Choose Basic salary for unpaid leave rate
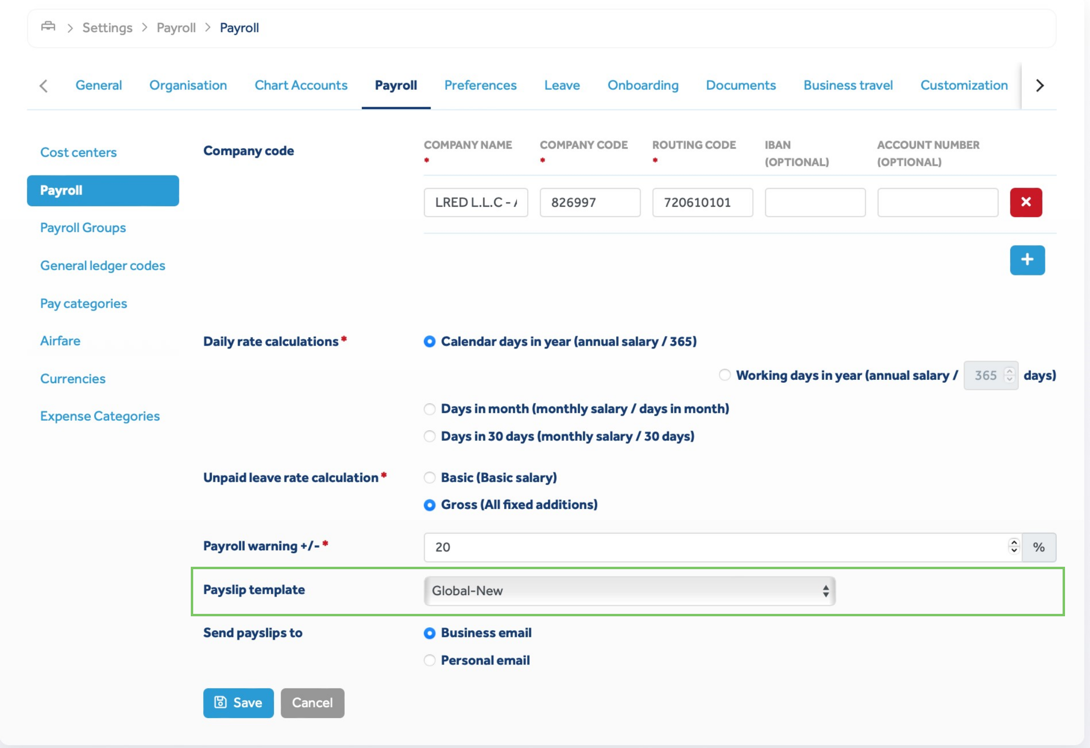 tap(429, 478)
